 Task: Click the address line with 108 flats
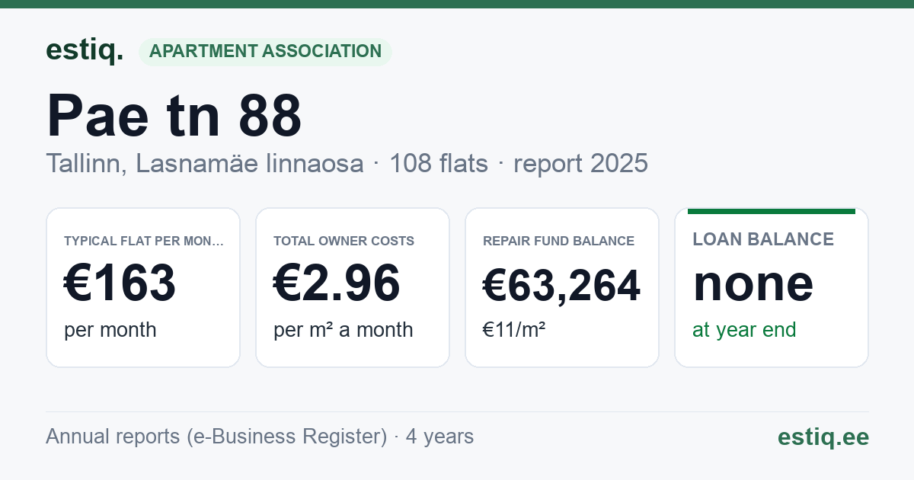point(347,163)
